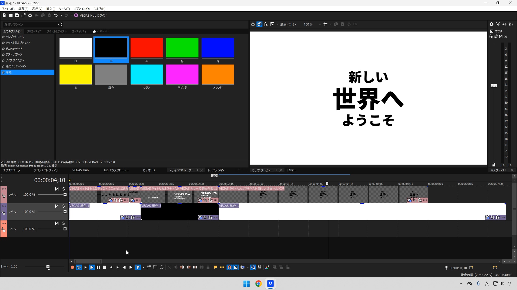Switch to the トランジション tab
Screen dimensions: 517x290
pos(216,170)
